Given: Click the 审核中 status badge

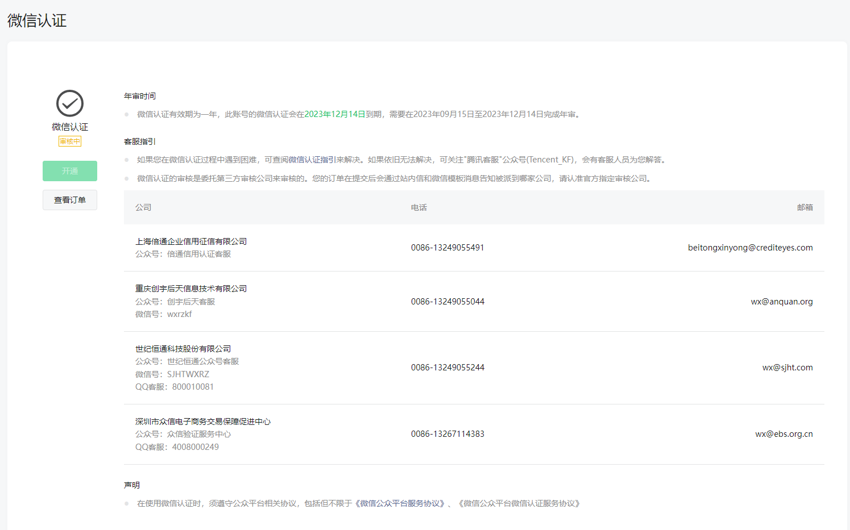Looking at the screenshot, I should pyautogui.click(x=70, y=141).
